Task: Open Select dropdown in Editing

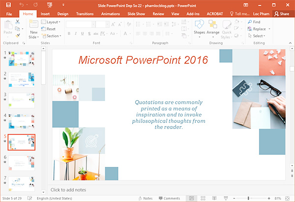Action: pyautogui.click(x=257, y=36)
